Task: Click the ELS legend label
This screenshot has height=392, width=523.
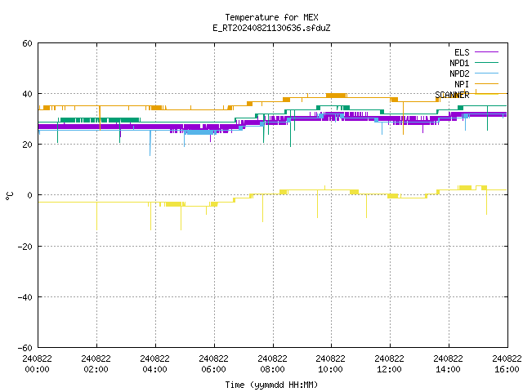Action: coord(462,52)
